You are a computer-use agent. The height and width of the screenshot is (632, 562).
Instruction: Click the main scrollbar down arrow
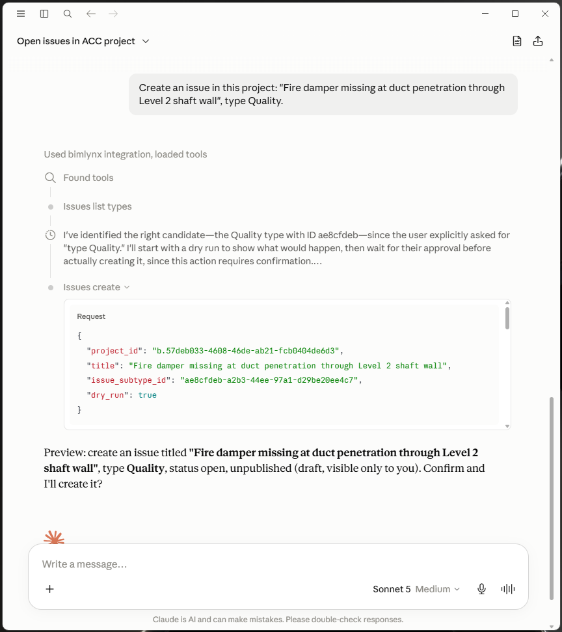tap(552, 627)
